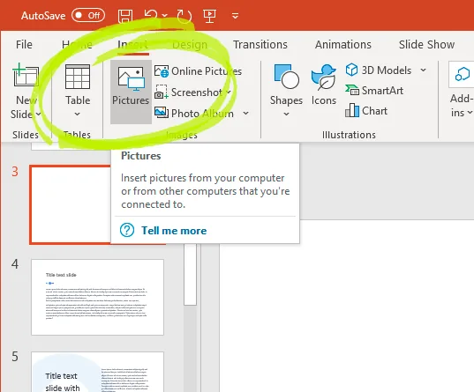Click the Save floppy disk icon

pyautogui.click(x=125, y=16)
